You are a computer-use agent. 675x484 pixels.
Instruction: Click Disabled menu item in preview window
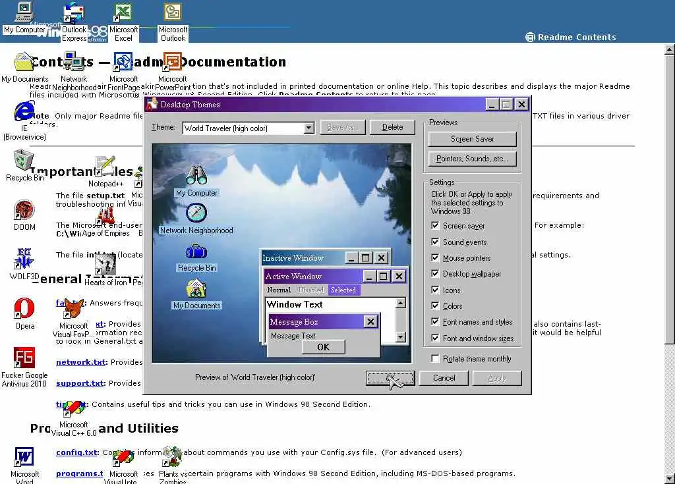pos(310,290)
